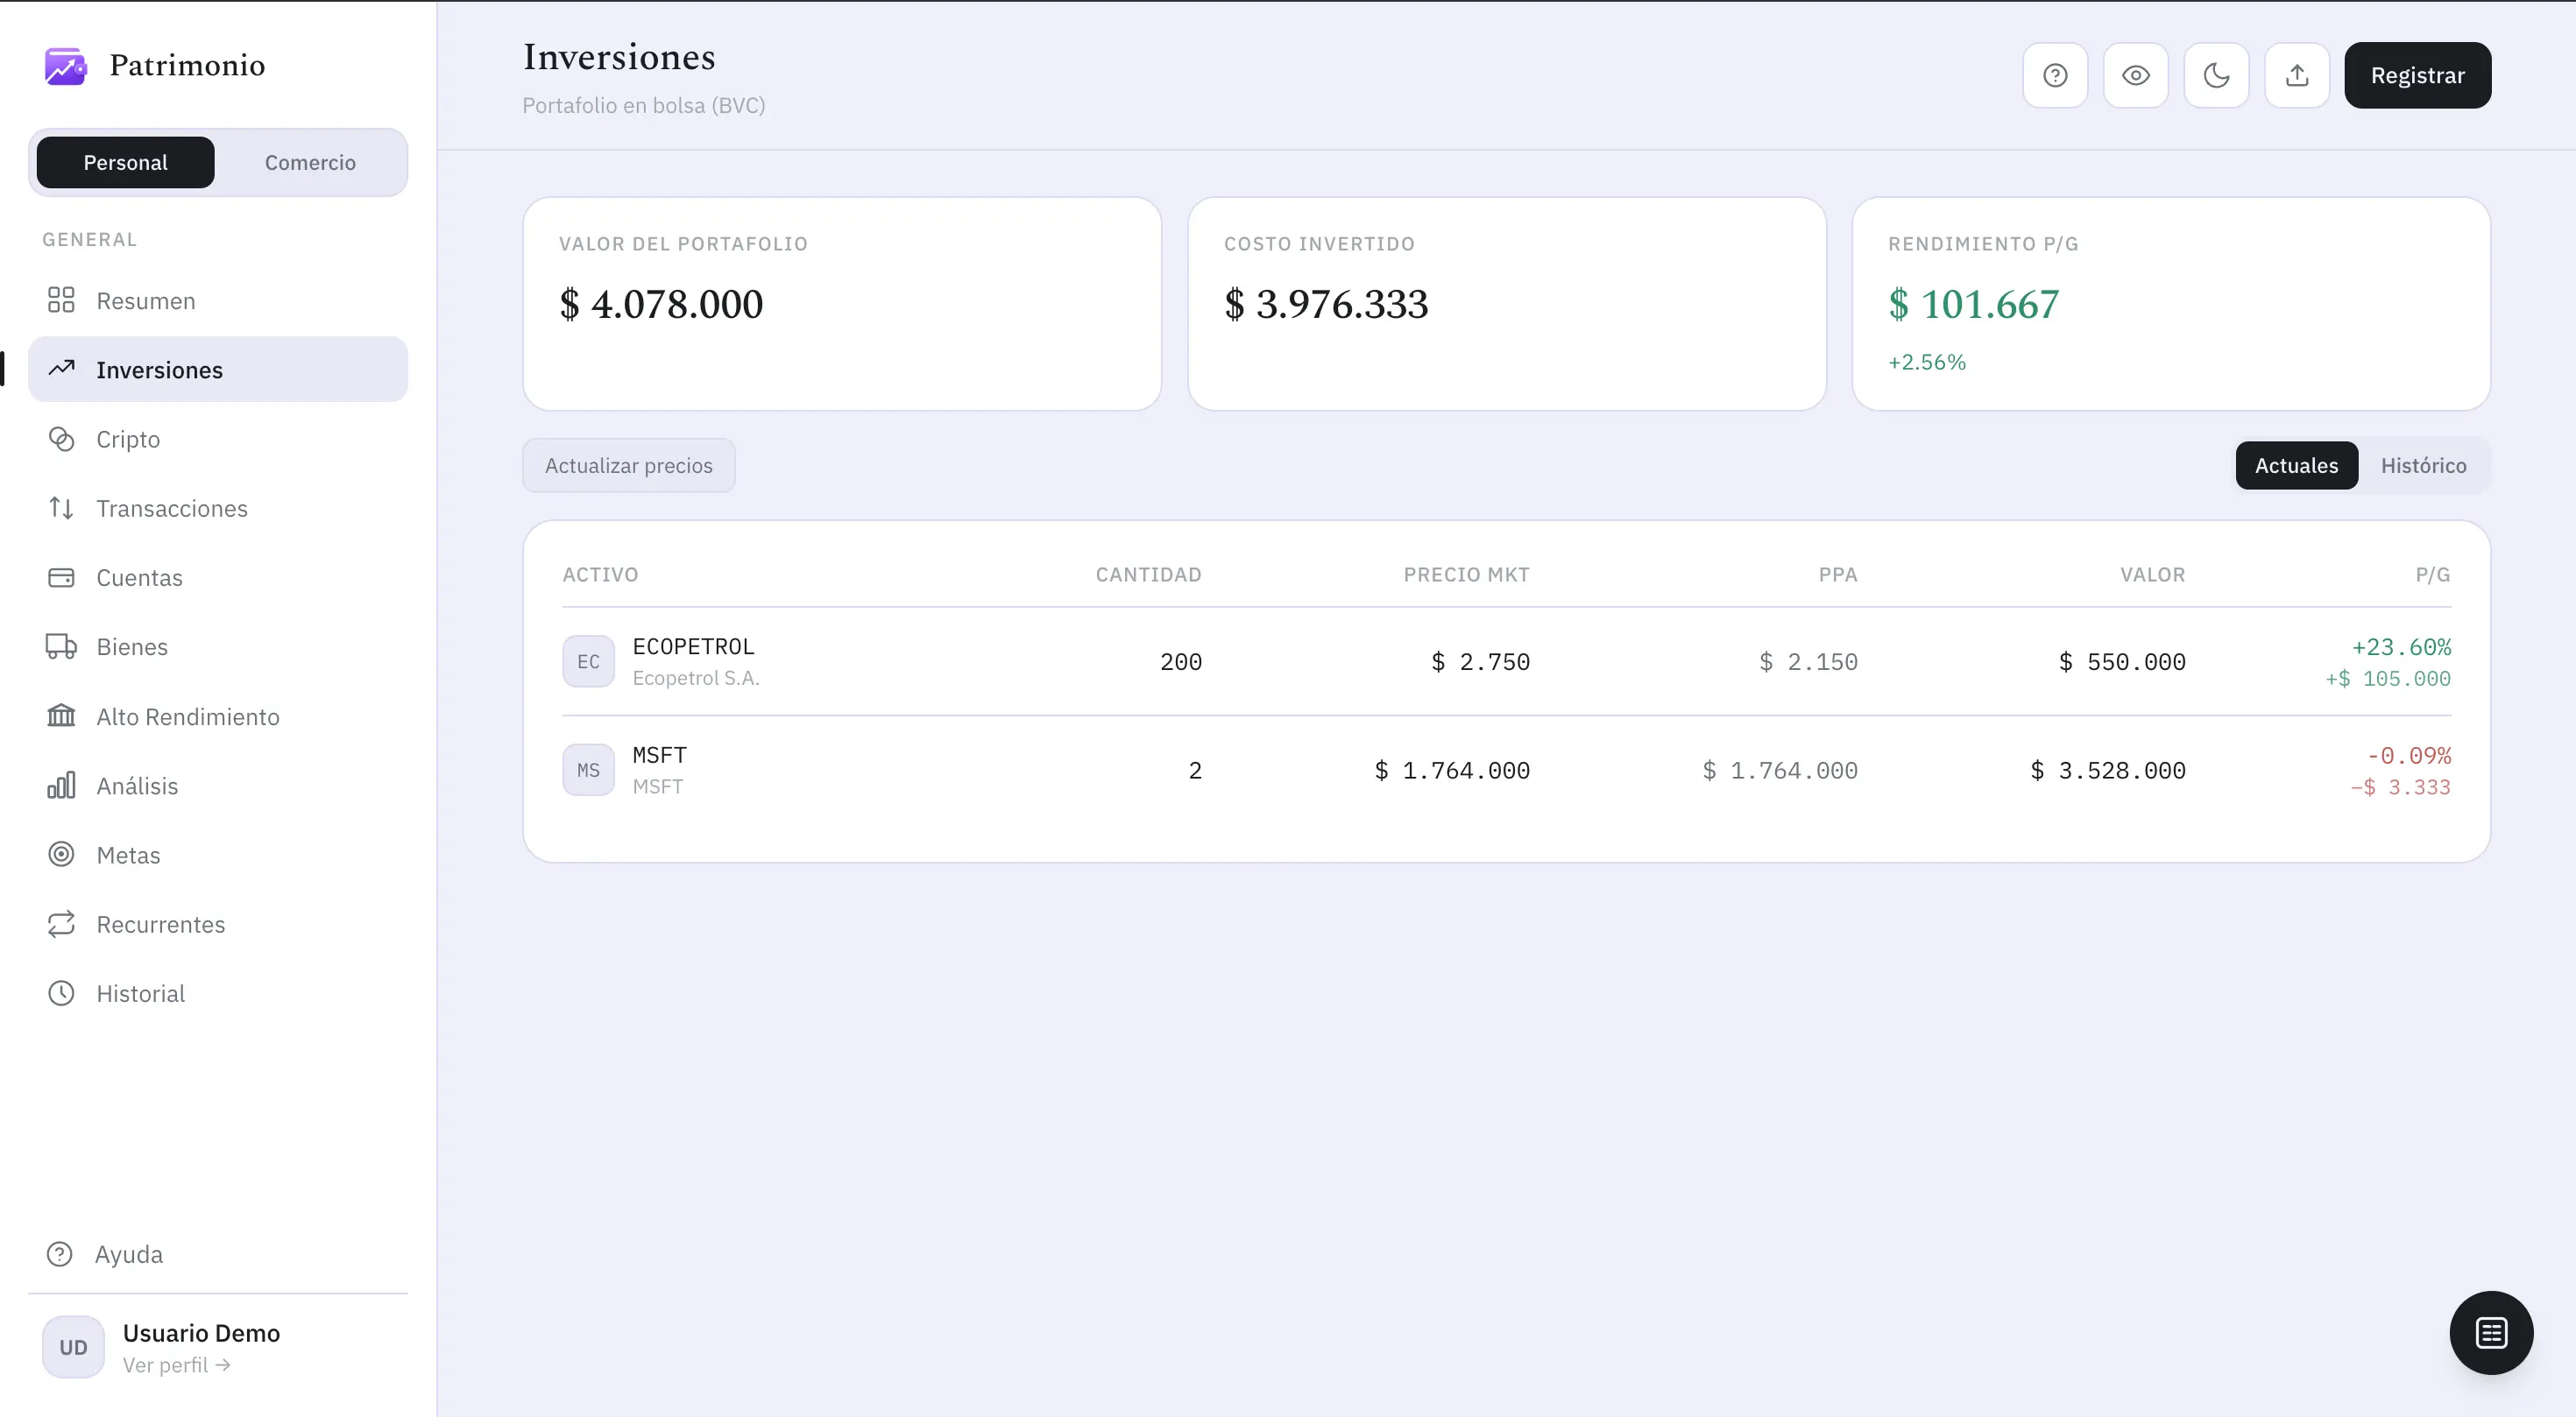
Task: Click the Inversiones trend arrow icon
Action: coord(61,369)
